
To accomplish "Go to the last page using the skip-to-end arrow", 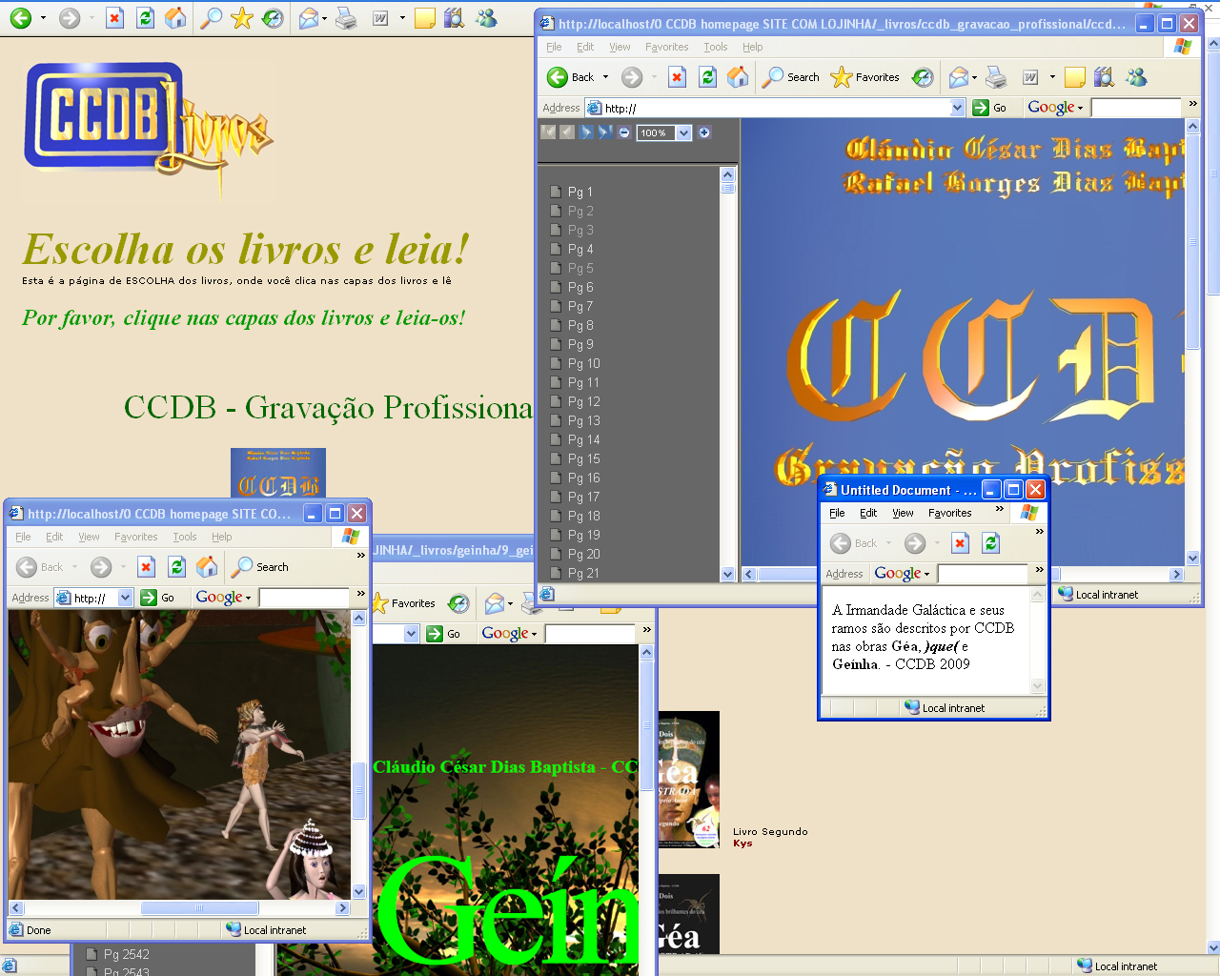I will [604, 132].
